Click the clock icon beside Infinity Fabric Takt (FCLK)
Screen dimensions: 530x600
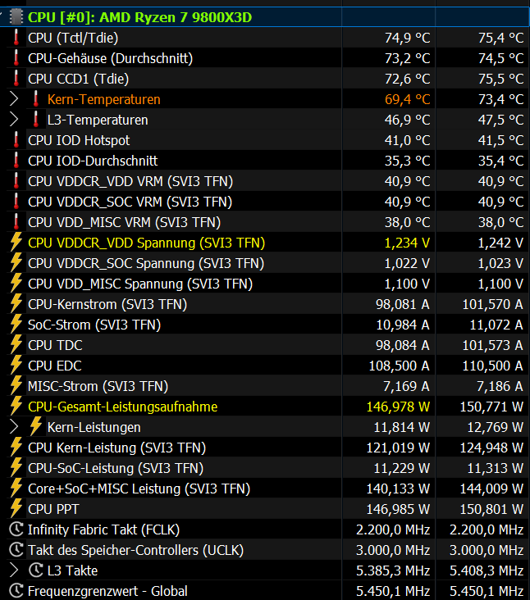click(x=16, y=530)
